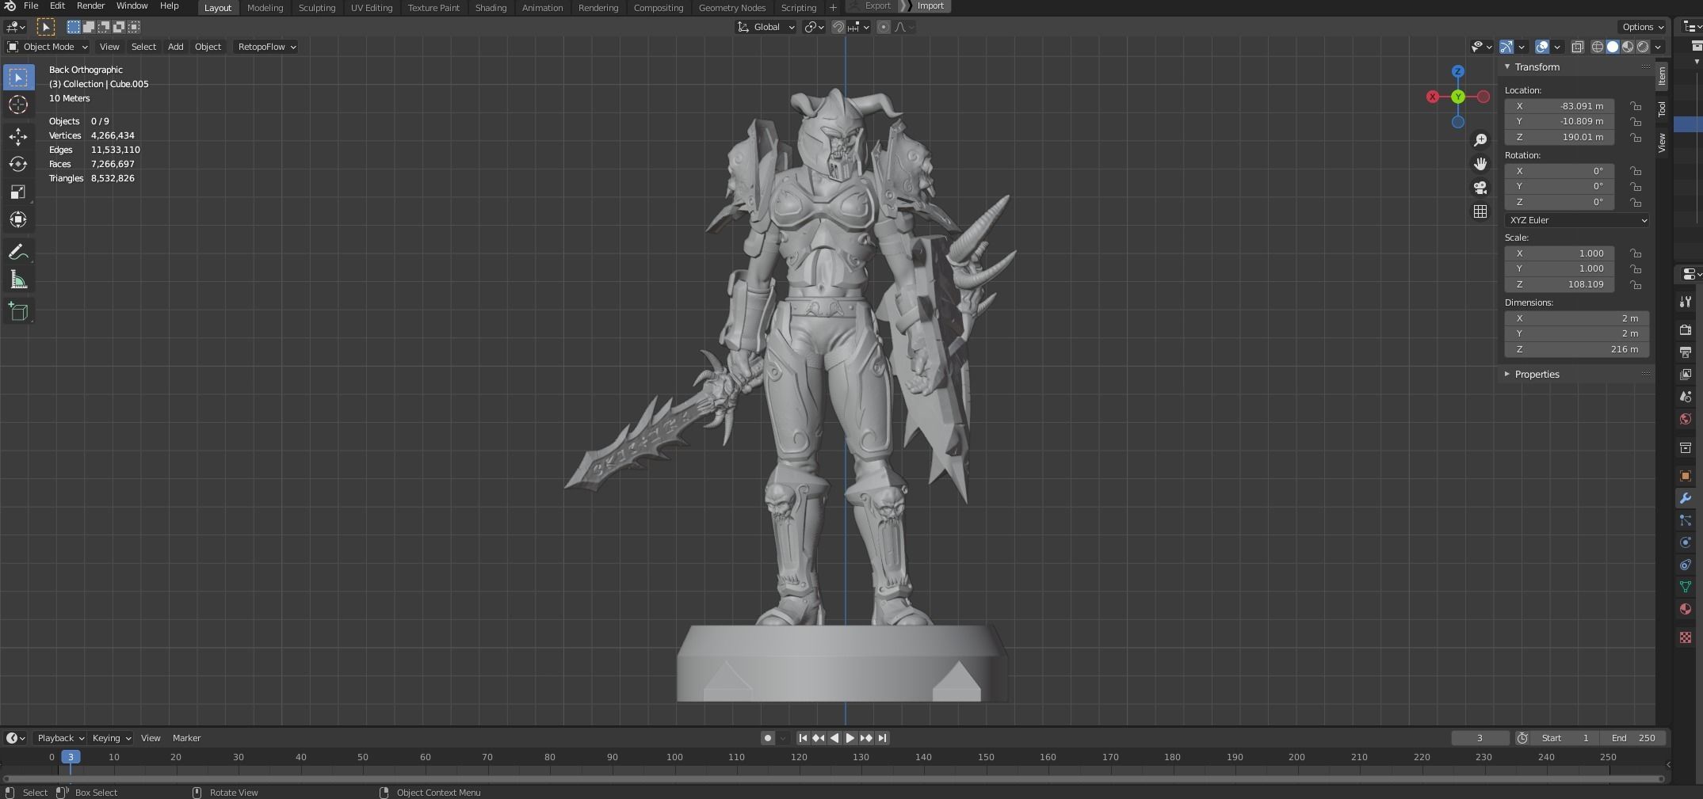Open the Physics properties tab
The width and height of the screenshot is (1703, 799).
1686,542
